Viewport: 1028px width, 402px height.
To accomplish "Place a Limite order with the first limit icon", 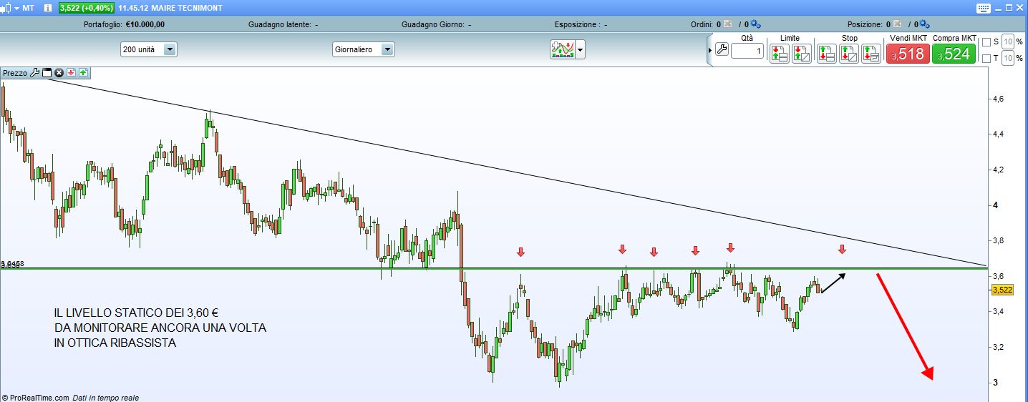I will [x=779, y=54].
